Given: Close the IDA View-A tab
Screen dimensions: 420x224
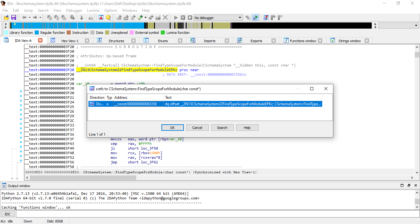Looking at the screenshot, I should click(40, 40).
